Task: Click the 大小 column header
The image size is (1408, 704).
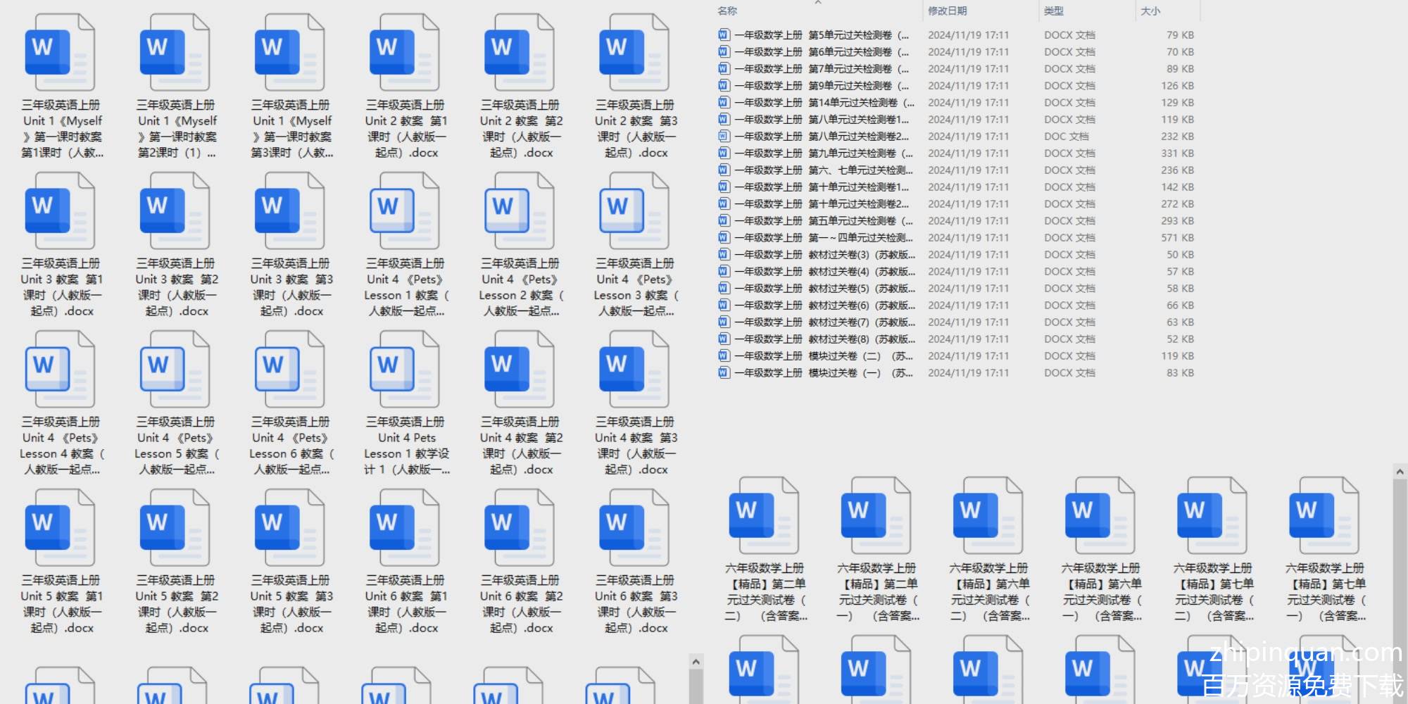Action: [1150, 11]
